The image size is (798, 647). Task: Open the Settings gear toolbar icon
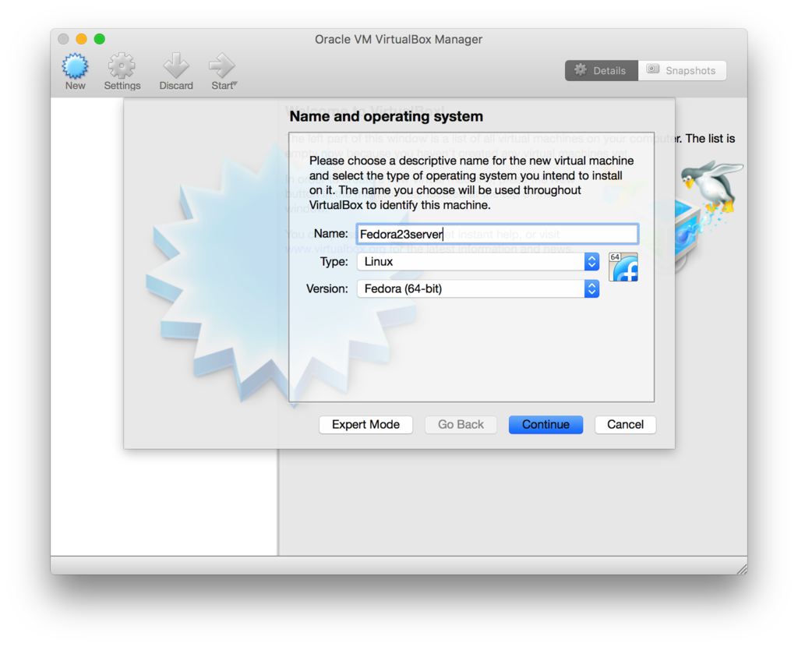122,67
